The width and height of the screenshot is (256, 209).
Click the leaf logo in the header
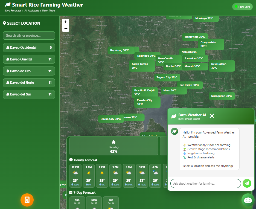point(8,5)
